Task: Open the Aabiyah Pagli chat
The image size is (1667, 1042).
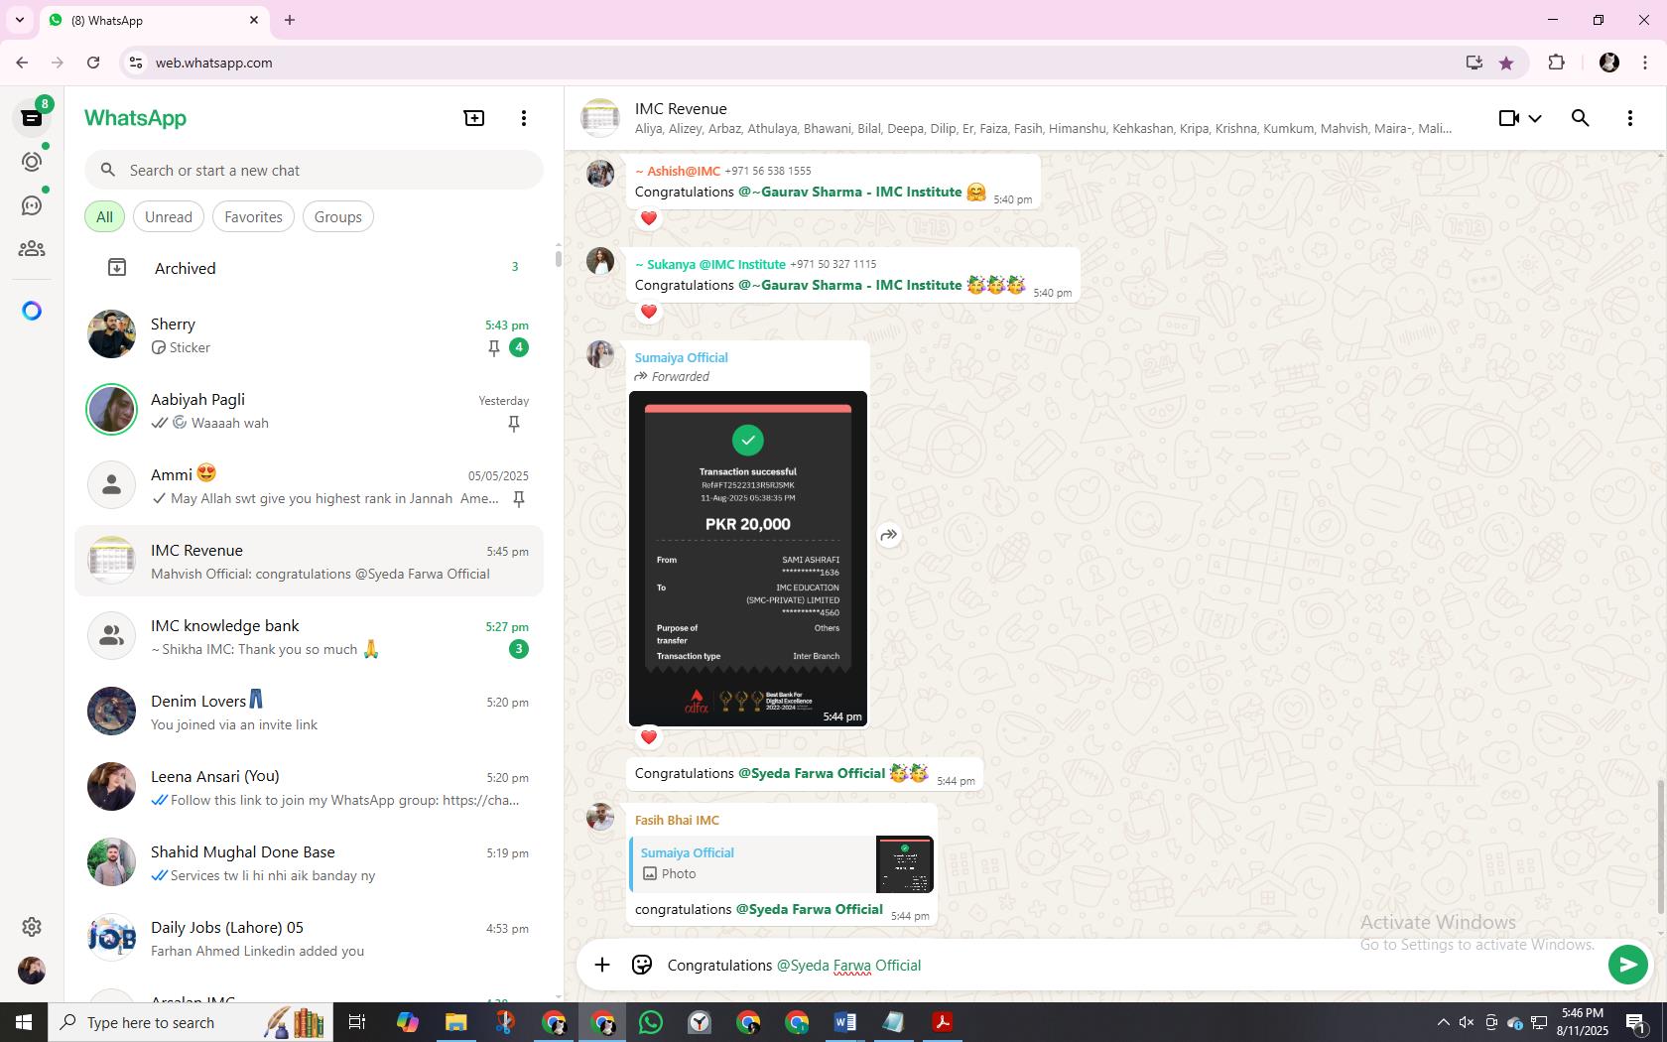Action: point(310,410)
